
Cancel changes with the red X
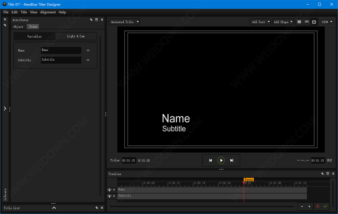(318, 206)
